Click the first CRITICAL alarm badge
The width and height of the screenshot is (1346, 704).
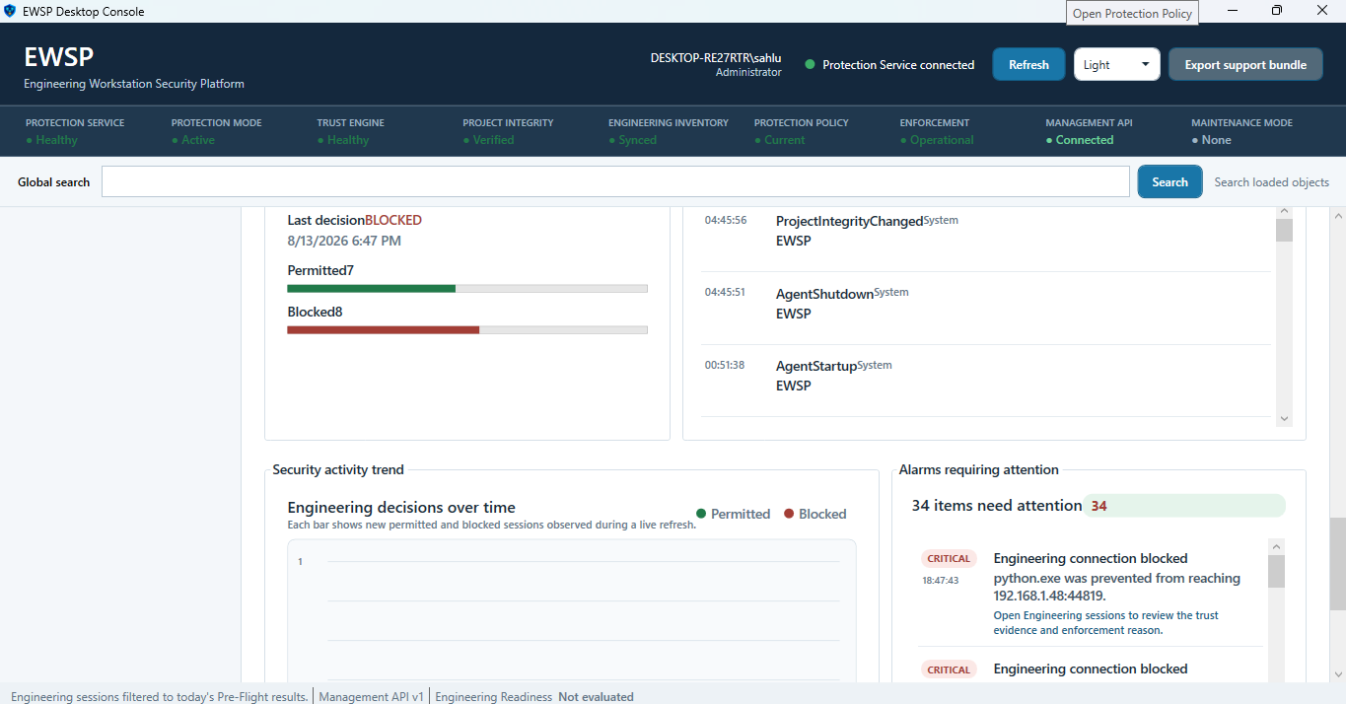[949, 559]
